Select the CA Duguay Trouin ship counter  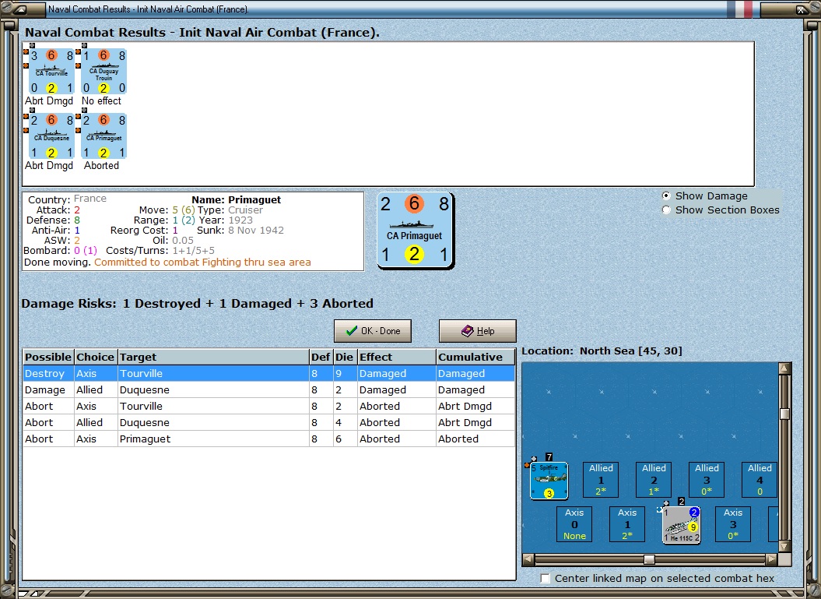(104, 71)
